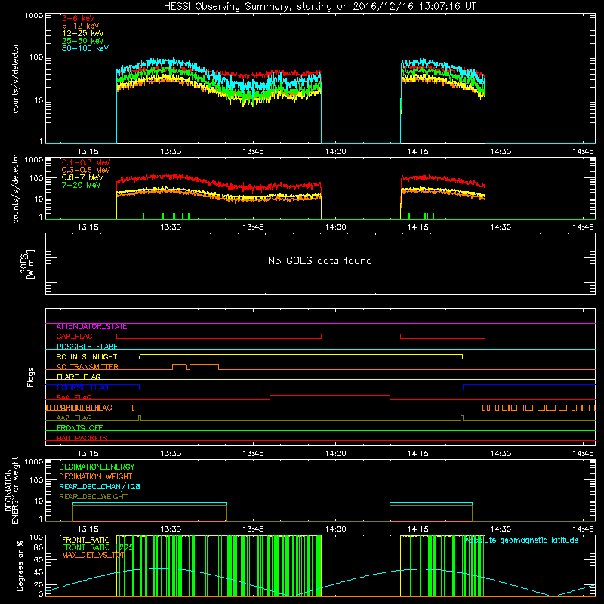Pick the 13:30 time label under the decimation panel
604x604 pixels.
pyautogui.click(x=171, y=529)
